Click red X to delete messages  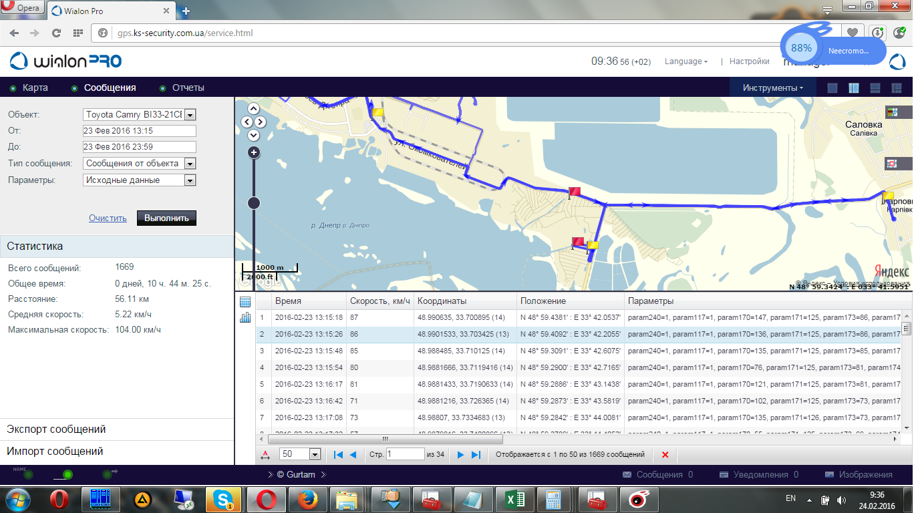pyautogui.click(x=665, y=454)
